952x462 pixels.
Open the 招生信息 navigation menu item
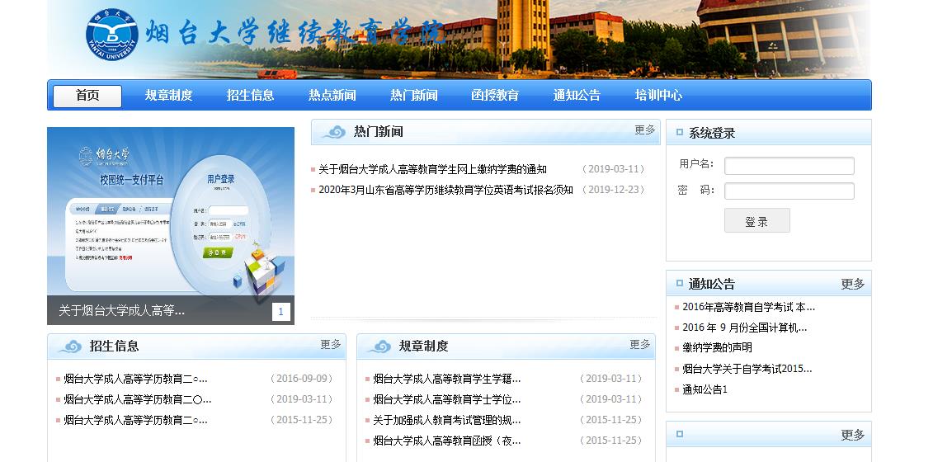point(250,96)
